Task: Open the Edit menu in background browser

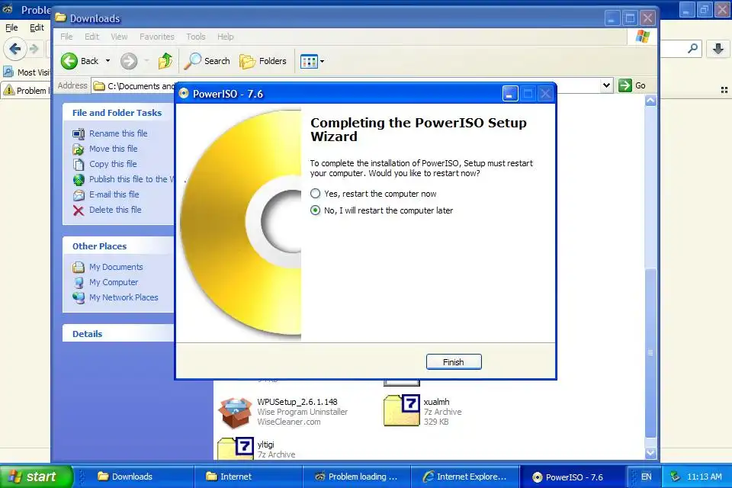Action: (37, 27)
